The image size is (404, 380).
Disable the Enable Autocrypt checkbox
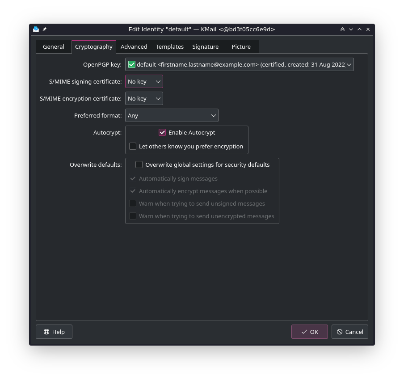(162, 132)
